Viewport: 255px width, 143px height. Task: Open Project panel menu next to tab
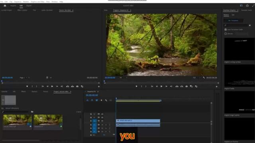71,92
